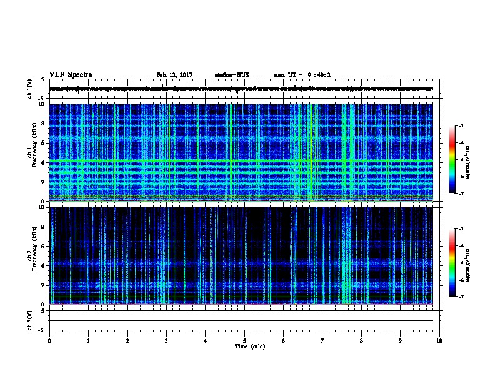Viewport: 495px width, 382px height.
Task: Click the time axis tick label "1"
Action: coord(88,341)
